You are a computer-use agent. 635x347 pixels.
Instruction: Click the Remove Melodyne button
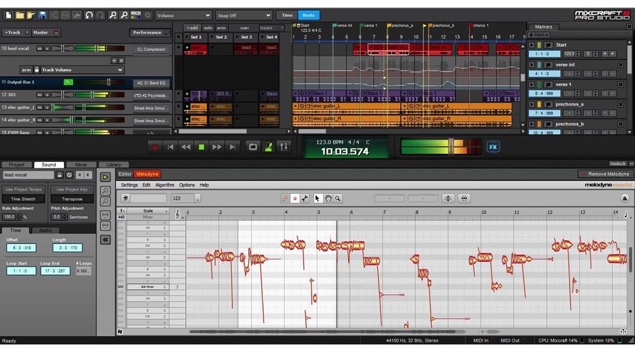point(605,174)
